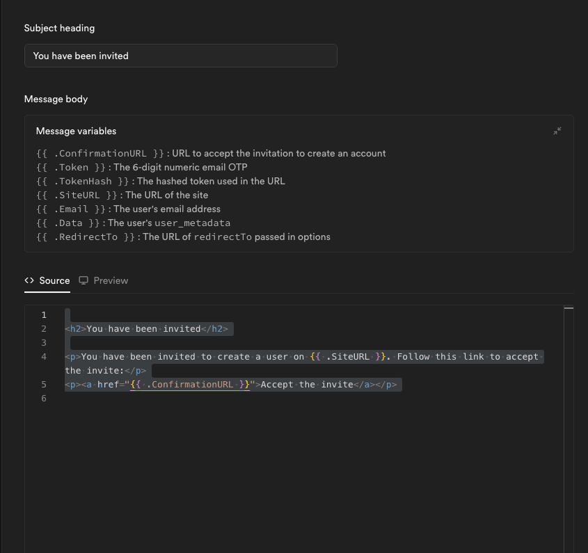Click the {{ .ConfirmationURL }} variable text
This screenshot has height=553, width=588.
tap(100, 153)
